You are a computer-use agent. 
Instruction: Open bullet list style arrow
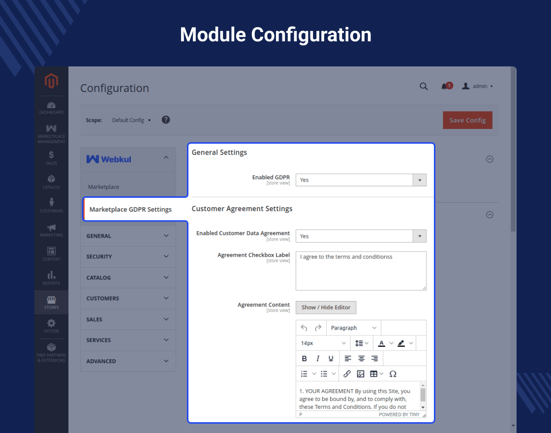[334, 374]
